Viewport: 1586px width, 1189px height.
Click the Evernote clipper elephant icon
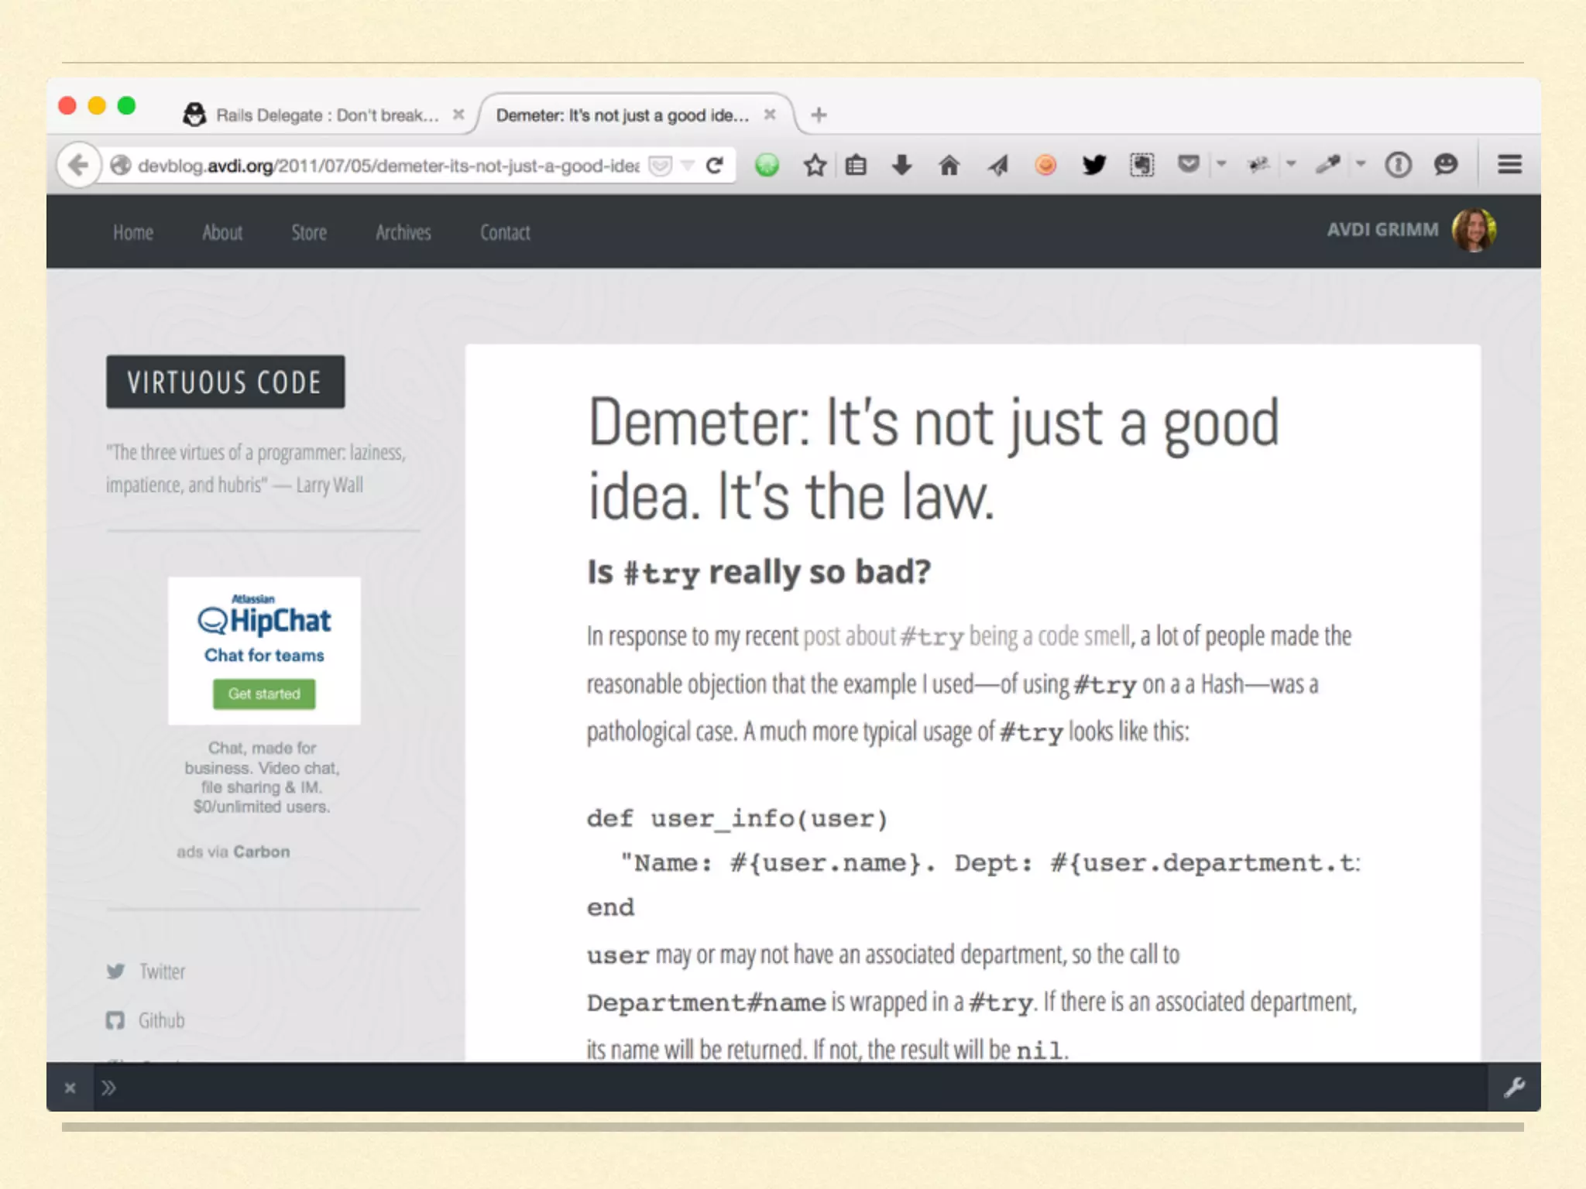[x=1141, y=165]
